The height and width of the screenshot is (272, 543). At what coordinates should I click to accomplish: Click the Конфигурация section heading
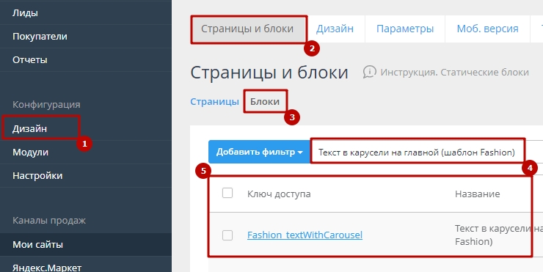click(x=46, y=105)
